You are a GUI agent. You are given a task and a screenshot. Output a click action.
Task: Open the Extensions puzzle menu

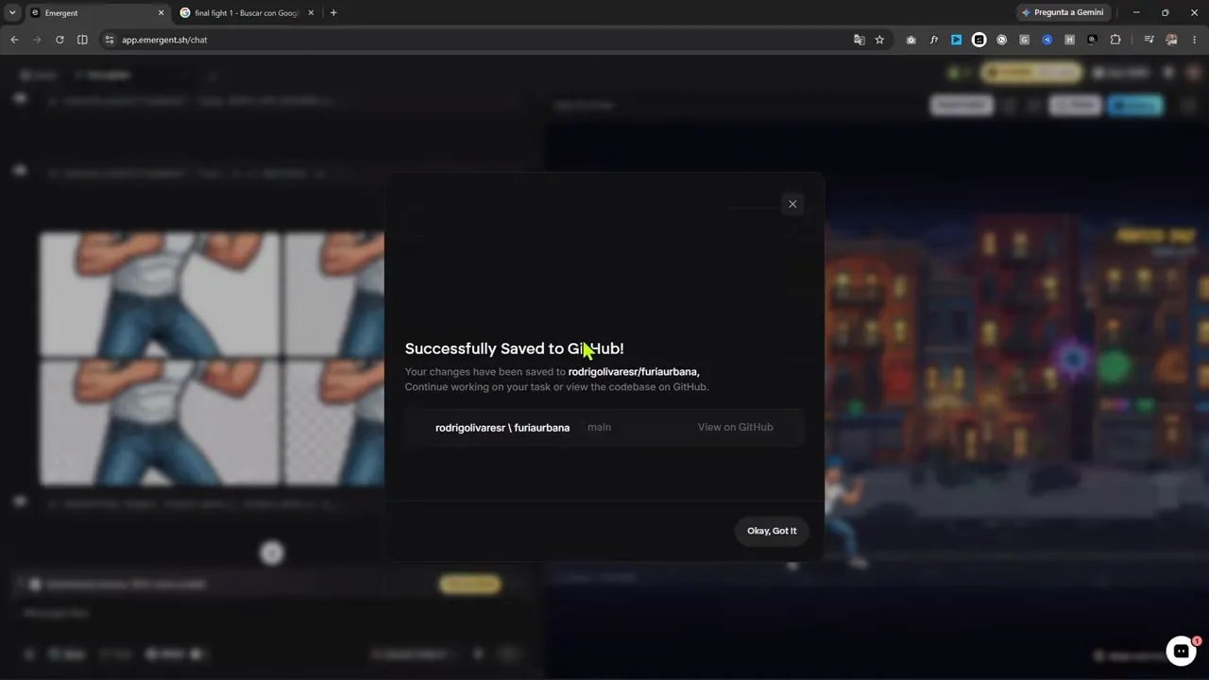[x=1115, y=40]
